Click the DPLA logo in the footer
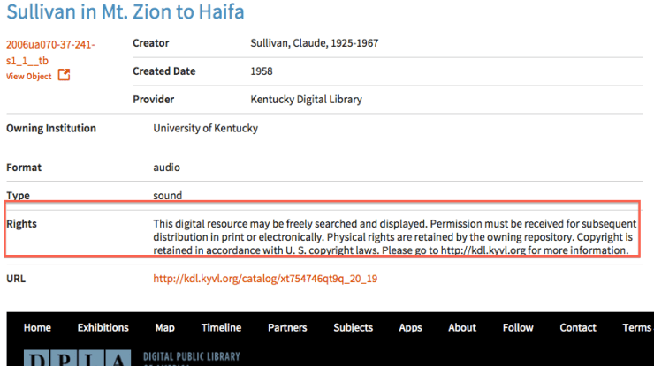The image size is (654, 366). (77, 358)
